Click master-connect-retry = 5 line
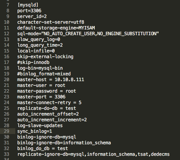 pyautogui.click(x=49, y=103)
